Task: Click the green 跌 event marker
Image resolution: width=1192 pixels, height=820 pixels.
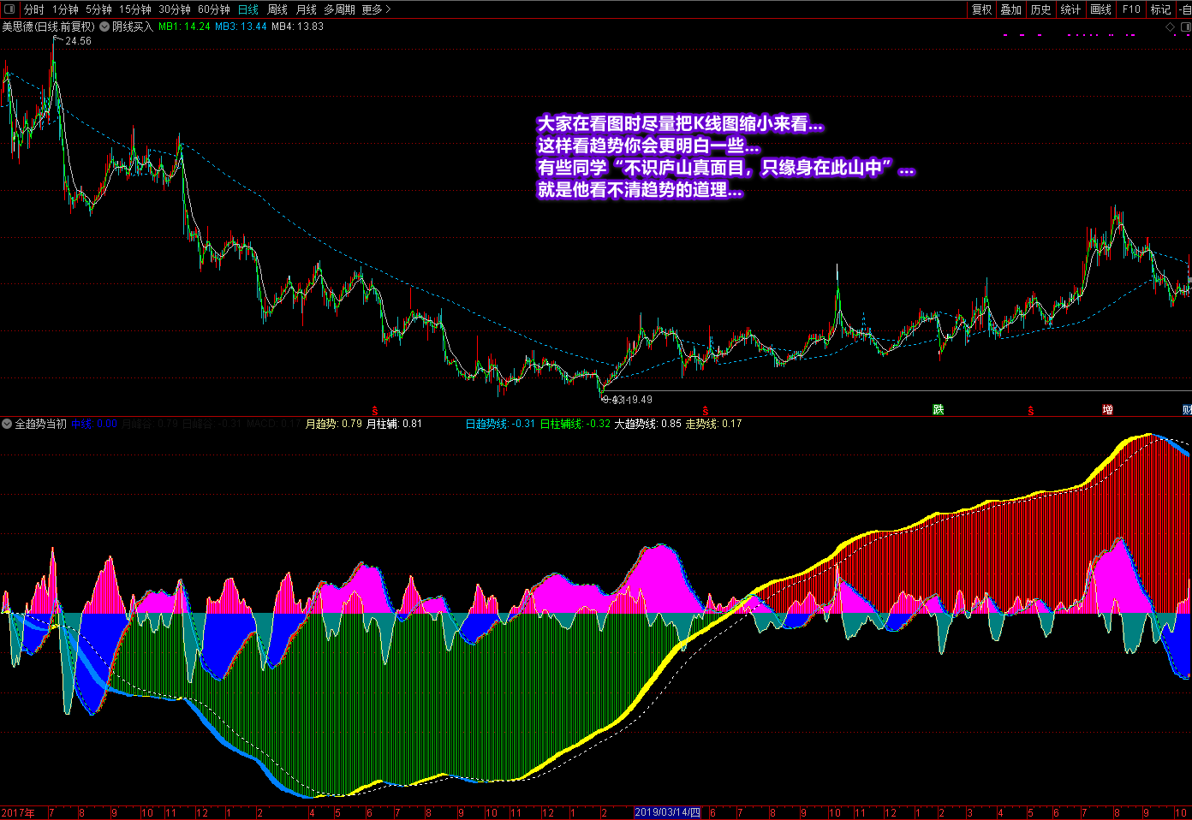Action: point(939,410)
